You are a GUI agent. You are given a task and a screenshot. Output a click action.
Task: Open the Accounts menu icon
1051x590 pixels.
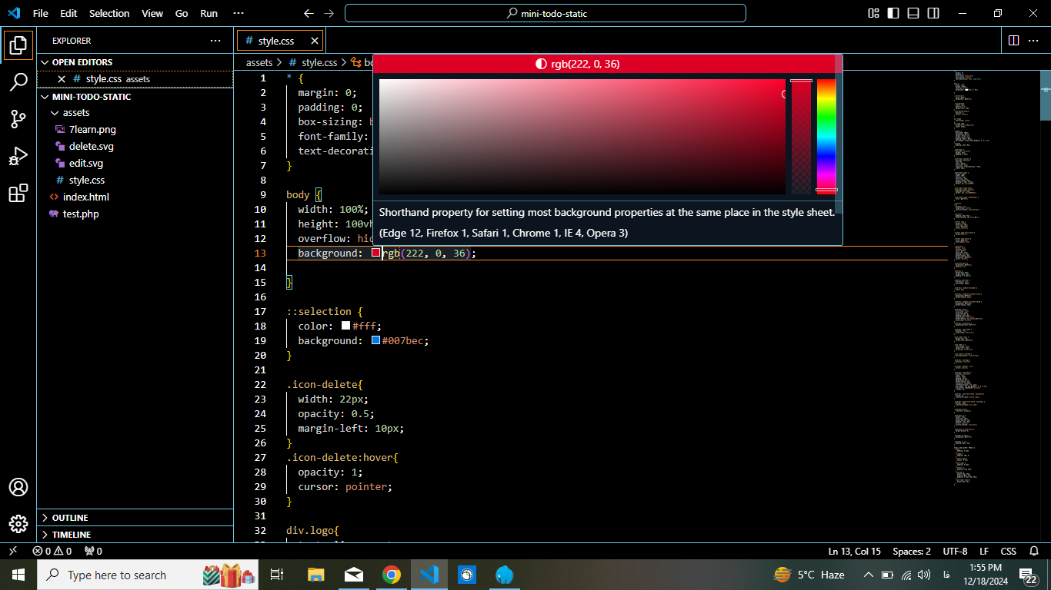[18, 487]
